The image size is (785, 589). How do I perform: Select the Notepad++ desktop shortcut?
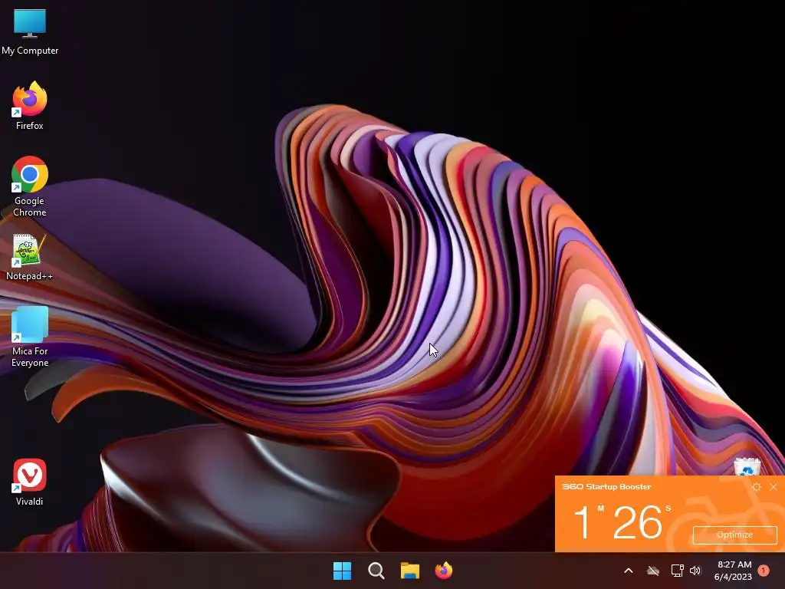click(x=29, y=257)
